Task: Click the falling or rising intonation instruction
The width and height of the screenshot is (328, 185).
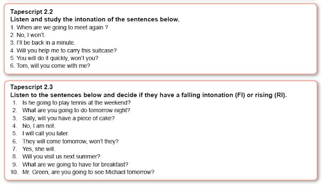Action: [148, 95]
